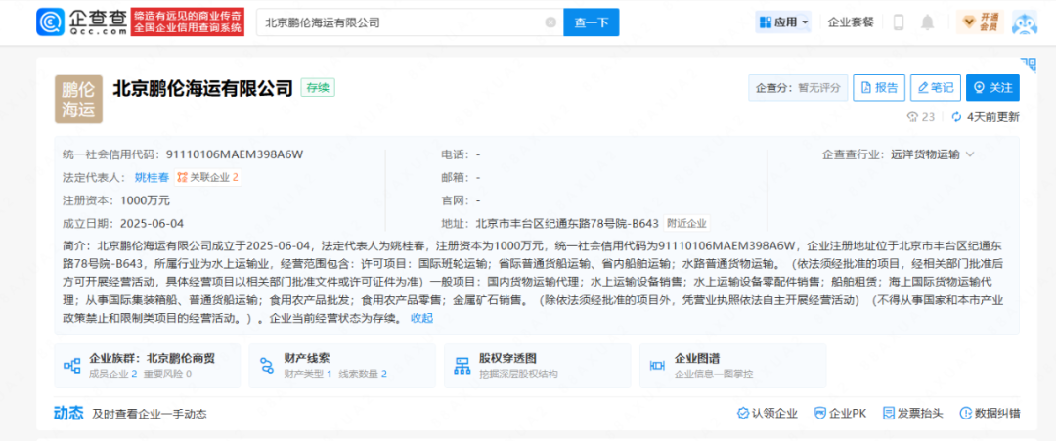1056x441 pixels.
Task: Click the address 北京市丰台区纪通东路78号院-B643
Action: 566,223
